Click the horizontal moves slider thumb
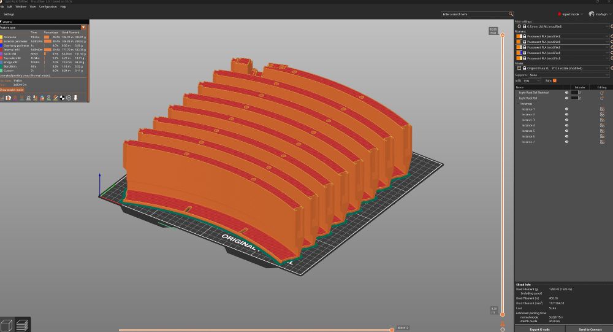 392,330
